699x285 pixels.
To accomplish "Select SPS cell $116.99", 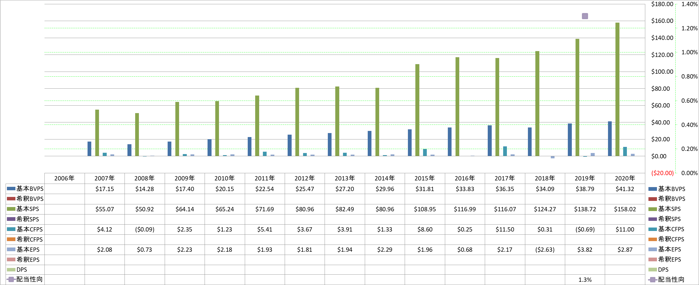I will point(465,209).
